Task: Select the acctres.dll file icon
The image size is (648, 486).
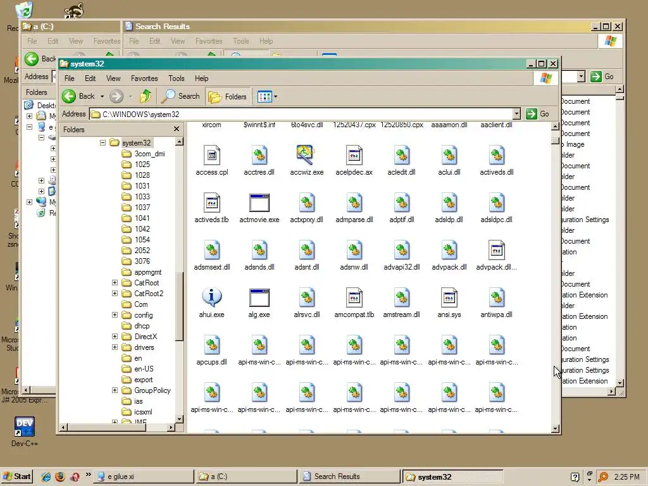Action: (x=259, y=156)
